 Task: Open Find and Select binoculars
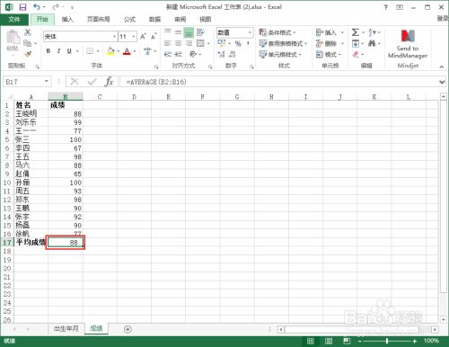(372, 44)
